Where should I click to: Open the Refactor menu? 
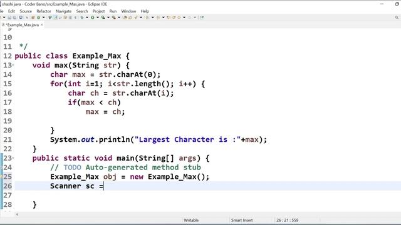coord(44,11)
